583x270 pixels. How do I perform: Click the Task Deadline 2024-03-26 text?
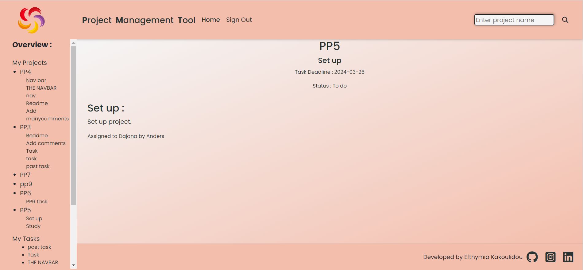point(330,72)
